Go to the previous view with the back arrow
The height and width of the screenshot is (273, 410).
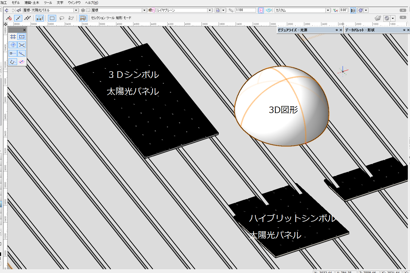(7, 10)
